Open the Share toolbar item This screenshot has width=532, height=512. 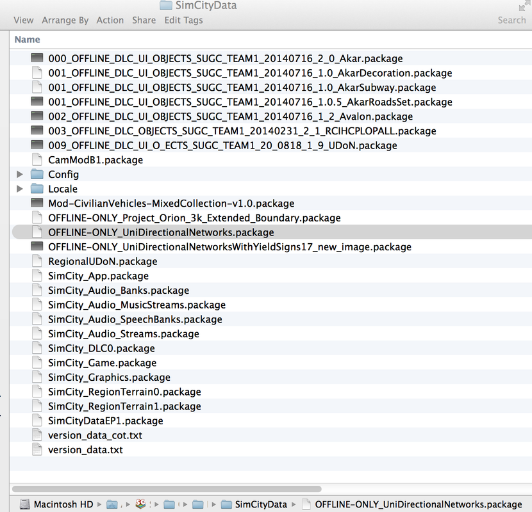pyautogui.click(x=144, y=20)
